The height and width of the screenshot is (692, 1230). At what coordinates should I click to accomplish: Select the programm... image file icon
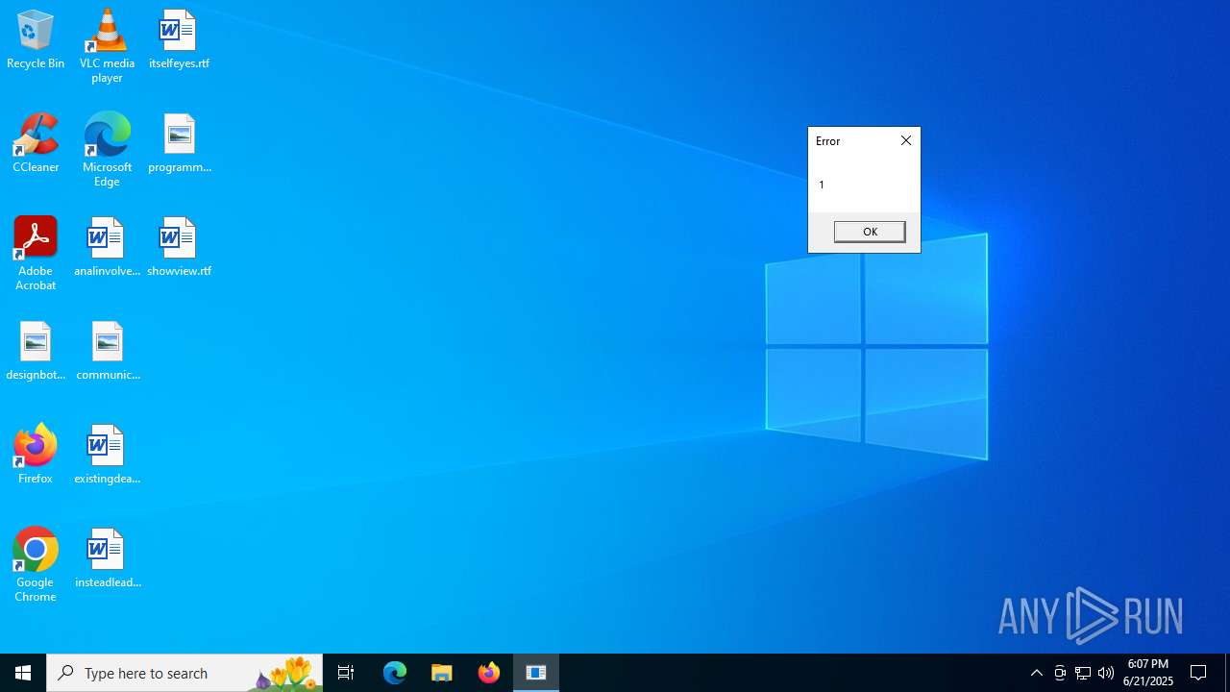point(179,144)
